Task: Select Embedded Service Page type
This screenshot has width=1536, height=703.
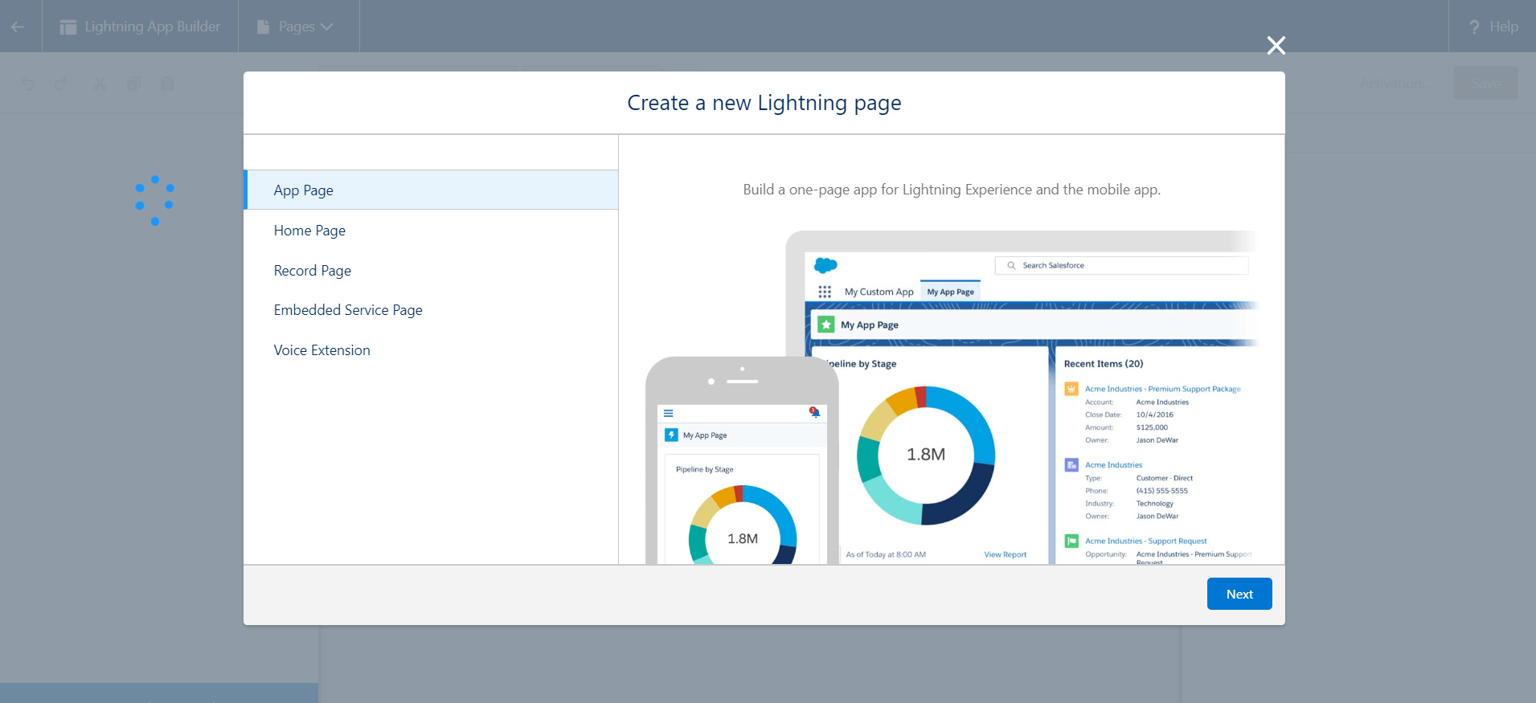Action: (x=432, y=310)
